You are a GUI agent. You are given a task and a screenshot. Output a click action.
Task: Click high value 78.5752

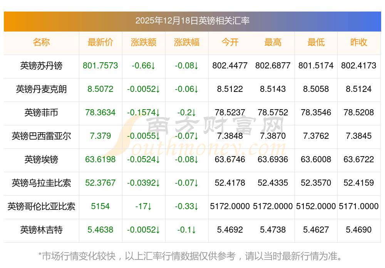[273, 113]
